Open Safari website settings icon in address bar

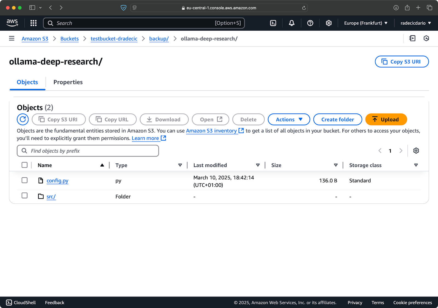(x=134, y=8)
